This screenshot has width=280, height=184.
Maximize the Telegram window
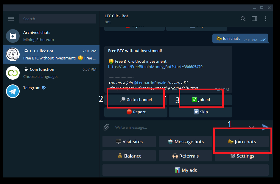tap(262, 8)
